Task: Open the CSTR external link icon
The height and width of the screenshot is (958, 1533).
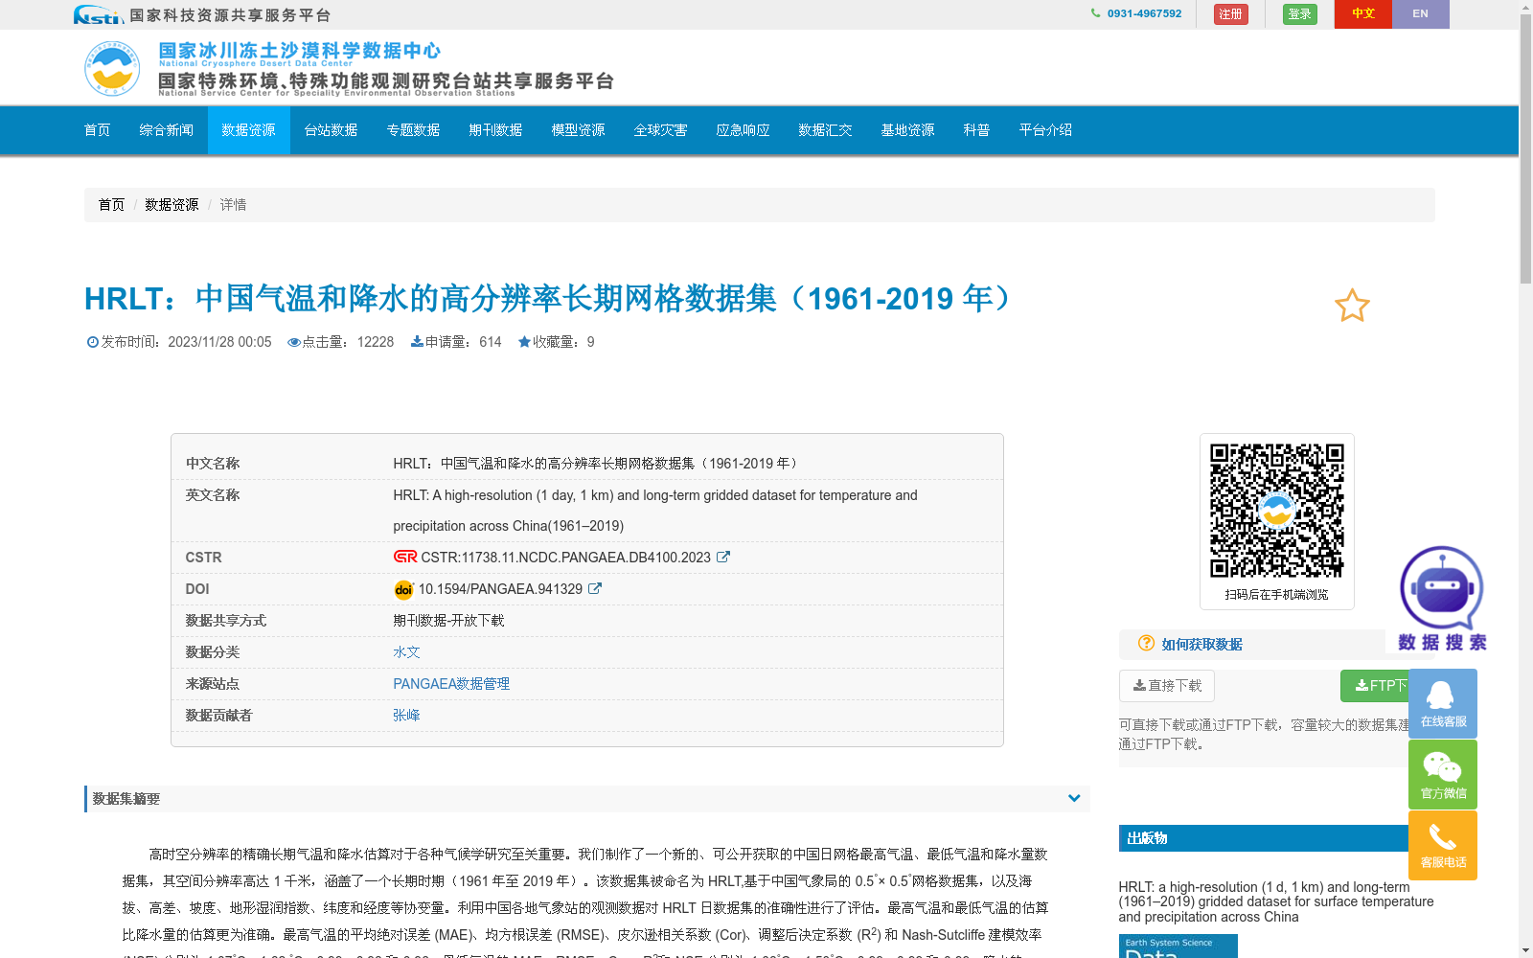Action: point(723,557)
